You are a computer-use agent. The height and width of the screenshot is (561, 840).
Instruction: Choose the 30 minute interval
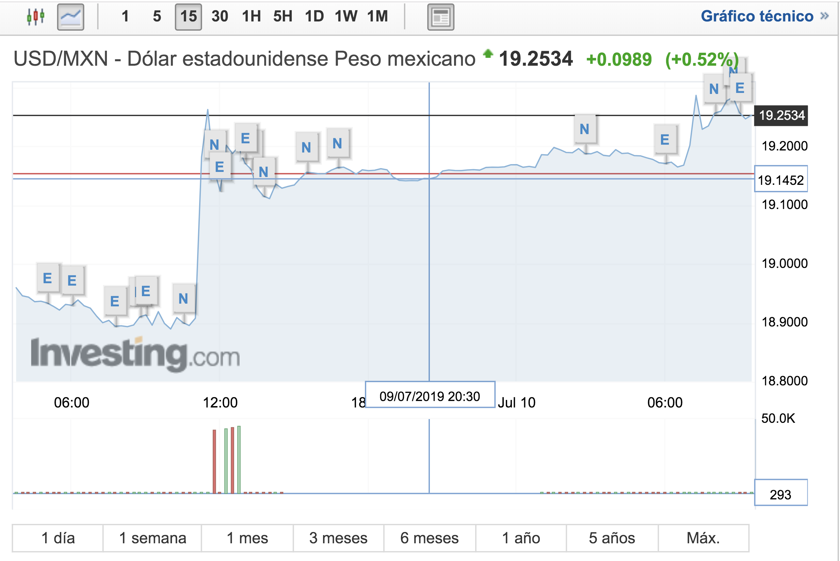point(219,16)
